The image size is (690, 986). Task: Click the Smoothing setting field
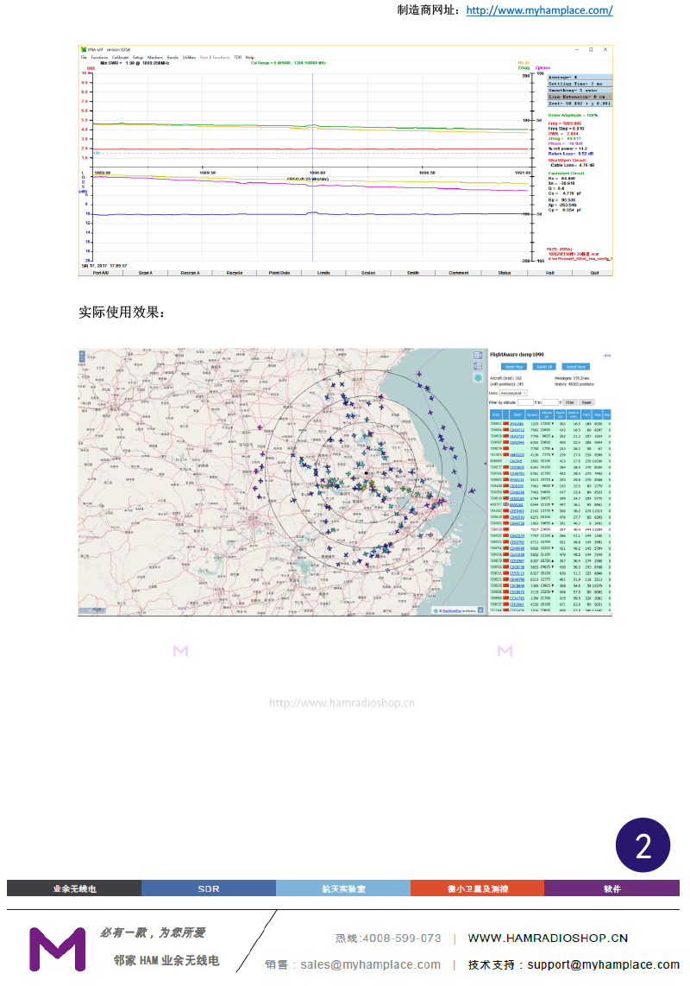pos(580,91)
